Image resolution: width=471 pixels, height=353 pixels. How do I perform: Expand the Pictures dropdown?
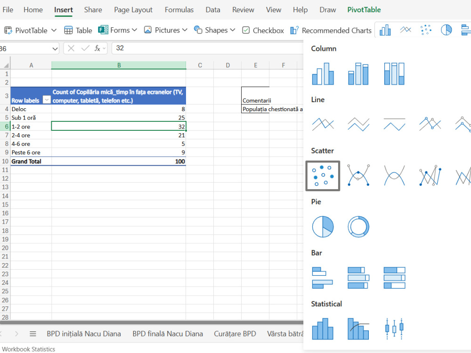(x=185, y=30)
